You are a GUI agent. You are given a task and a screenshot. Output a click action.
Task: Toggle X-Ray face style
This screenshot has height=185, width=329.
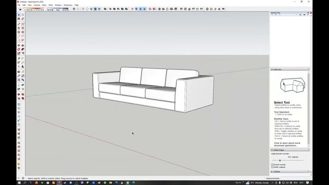click(x=74, y=9)
